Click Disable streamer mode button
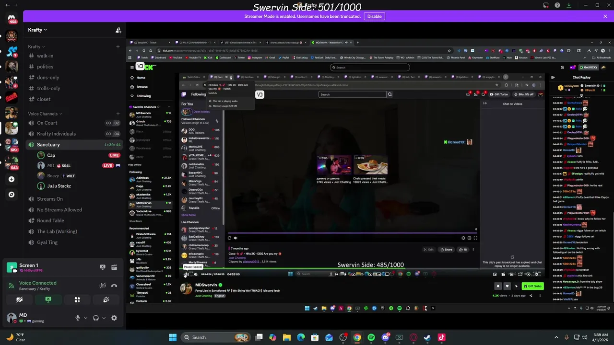 (374, 16)
